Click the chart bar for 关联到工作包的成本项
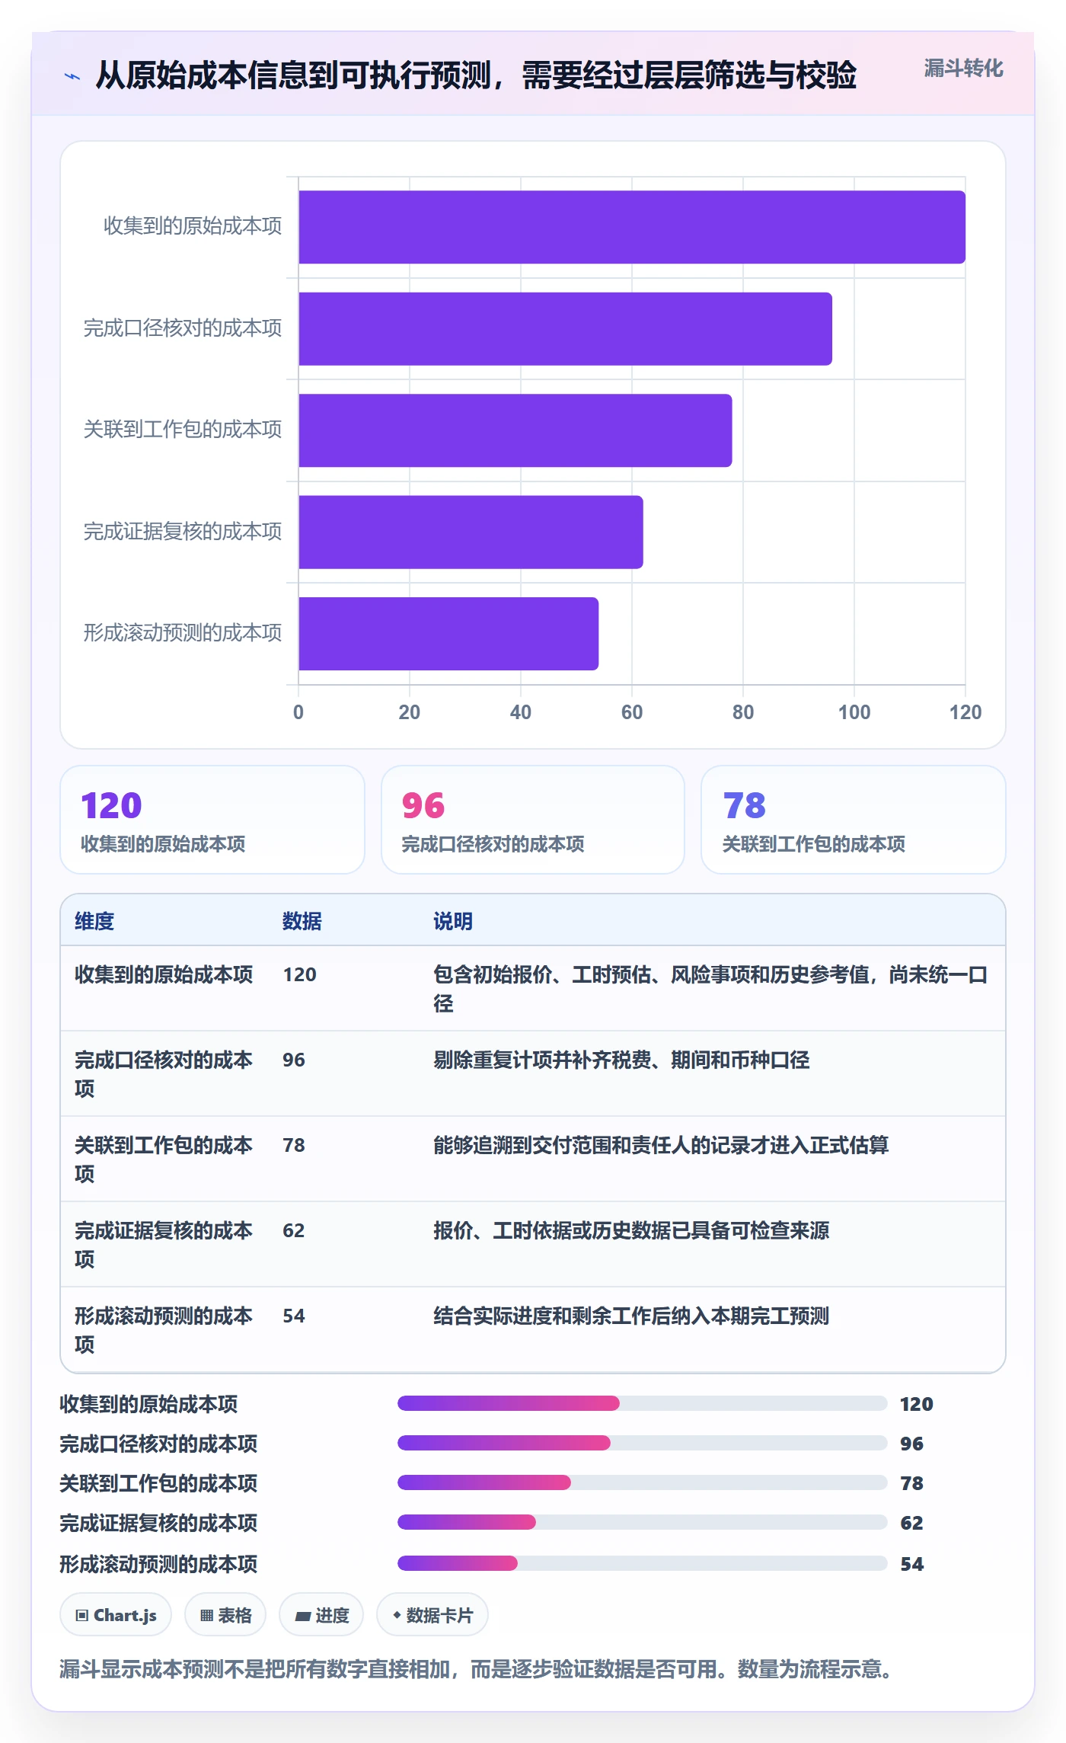 (x=515, y=430)
